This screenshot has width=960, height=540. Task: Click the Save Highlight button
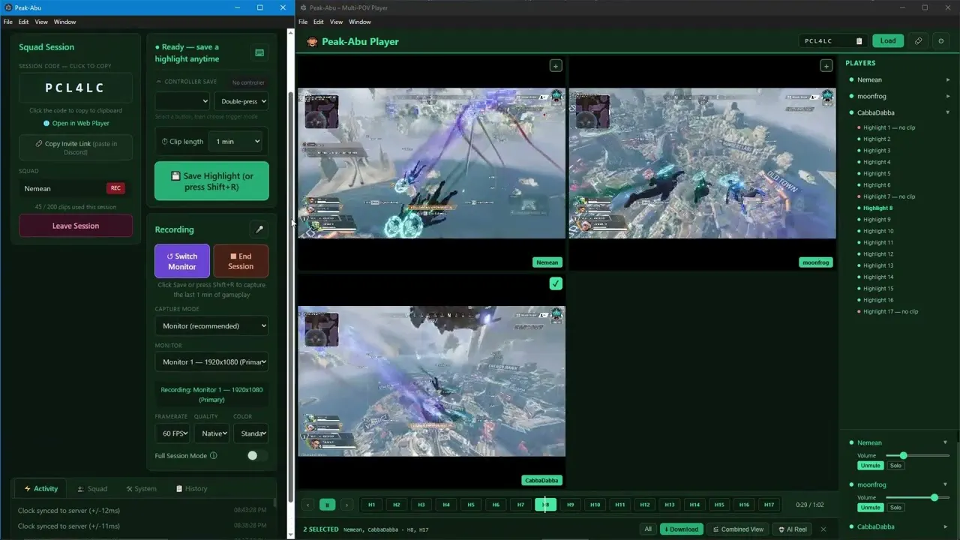pos(211,181)
